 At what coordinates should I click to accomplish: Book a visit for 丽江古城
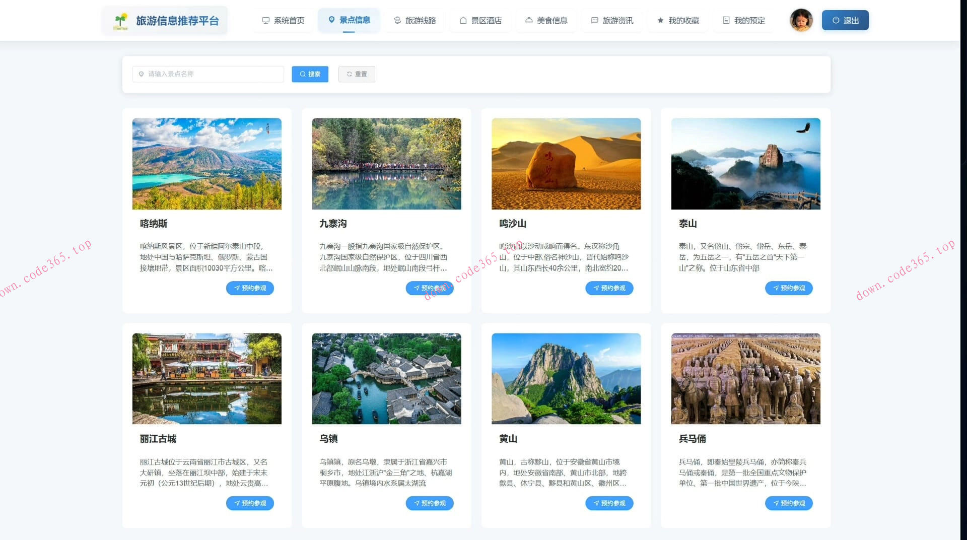(x=250, y=503)
